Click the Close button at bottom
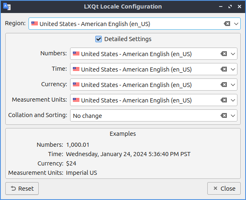This screenshot has height=200, width=246. pyautogui.click(x=224, y=189)
